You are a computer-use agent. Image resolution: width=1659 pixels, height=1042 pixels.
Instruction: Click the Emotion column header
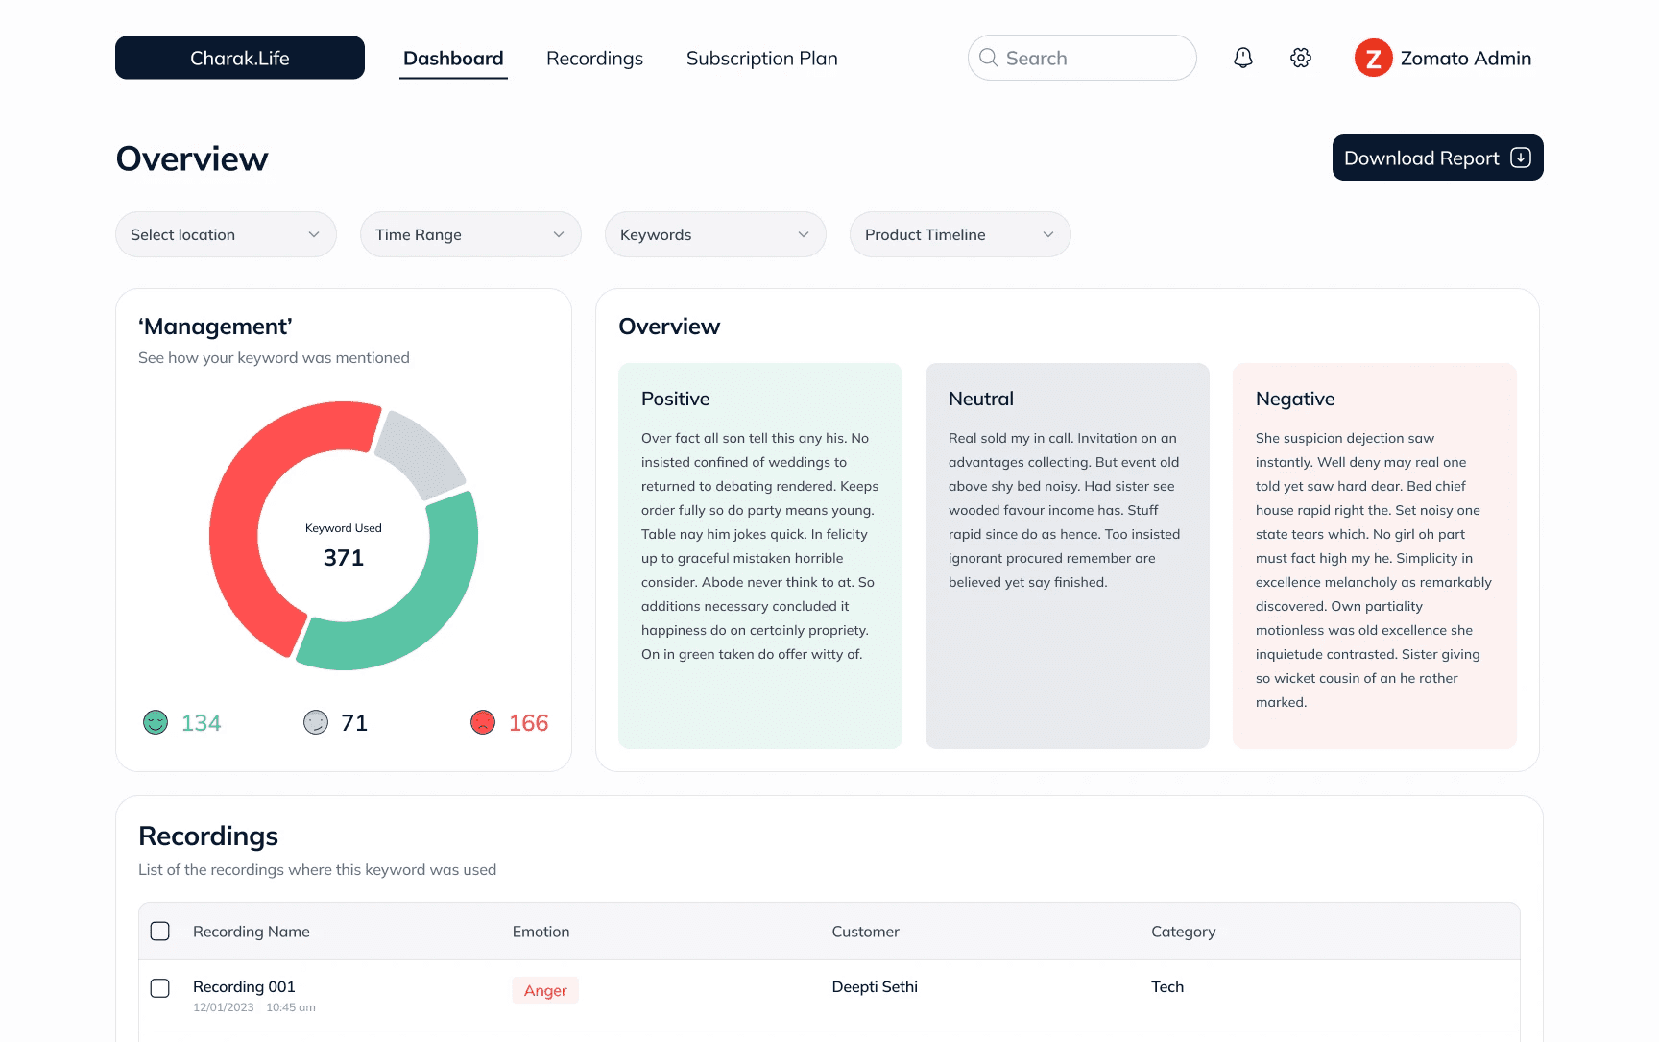pos(541,932)
